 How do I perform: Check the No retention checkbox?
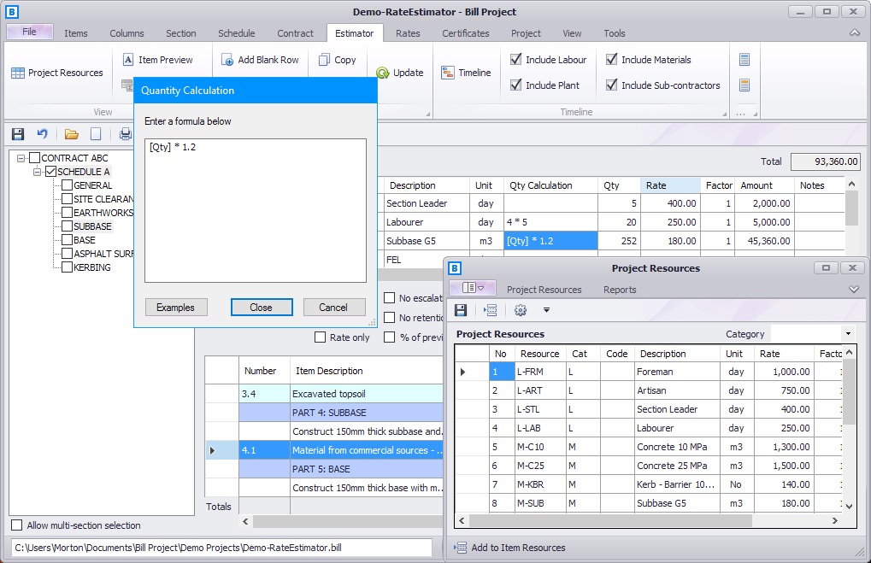(x=390, y=318)
